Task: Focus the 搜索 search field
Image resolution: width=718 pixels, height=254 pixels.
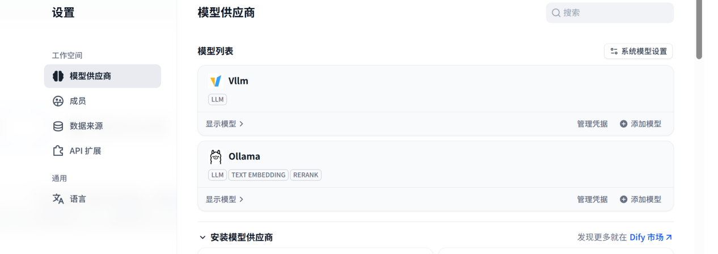Action: (610, 12)
